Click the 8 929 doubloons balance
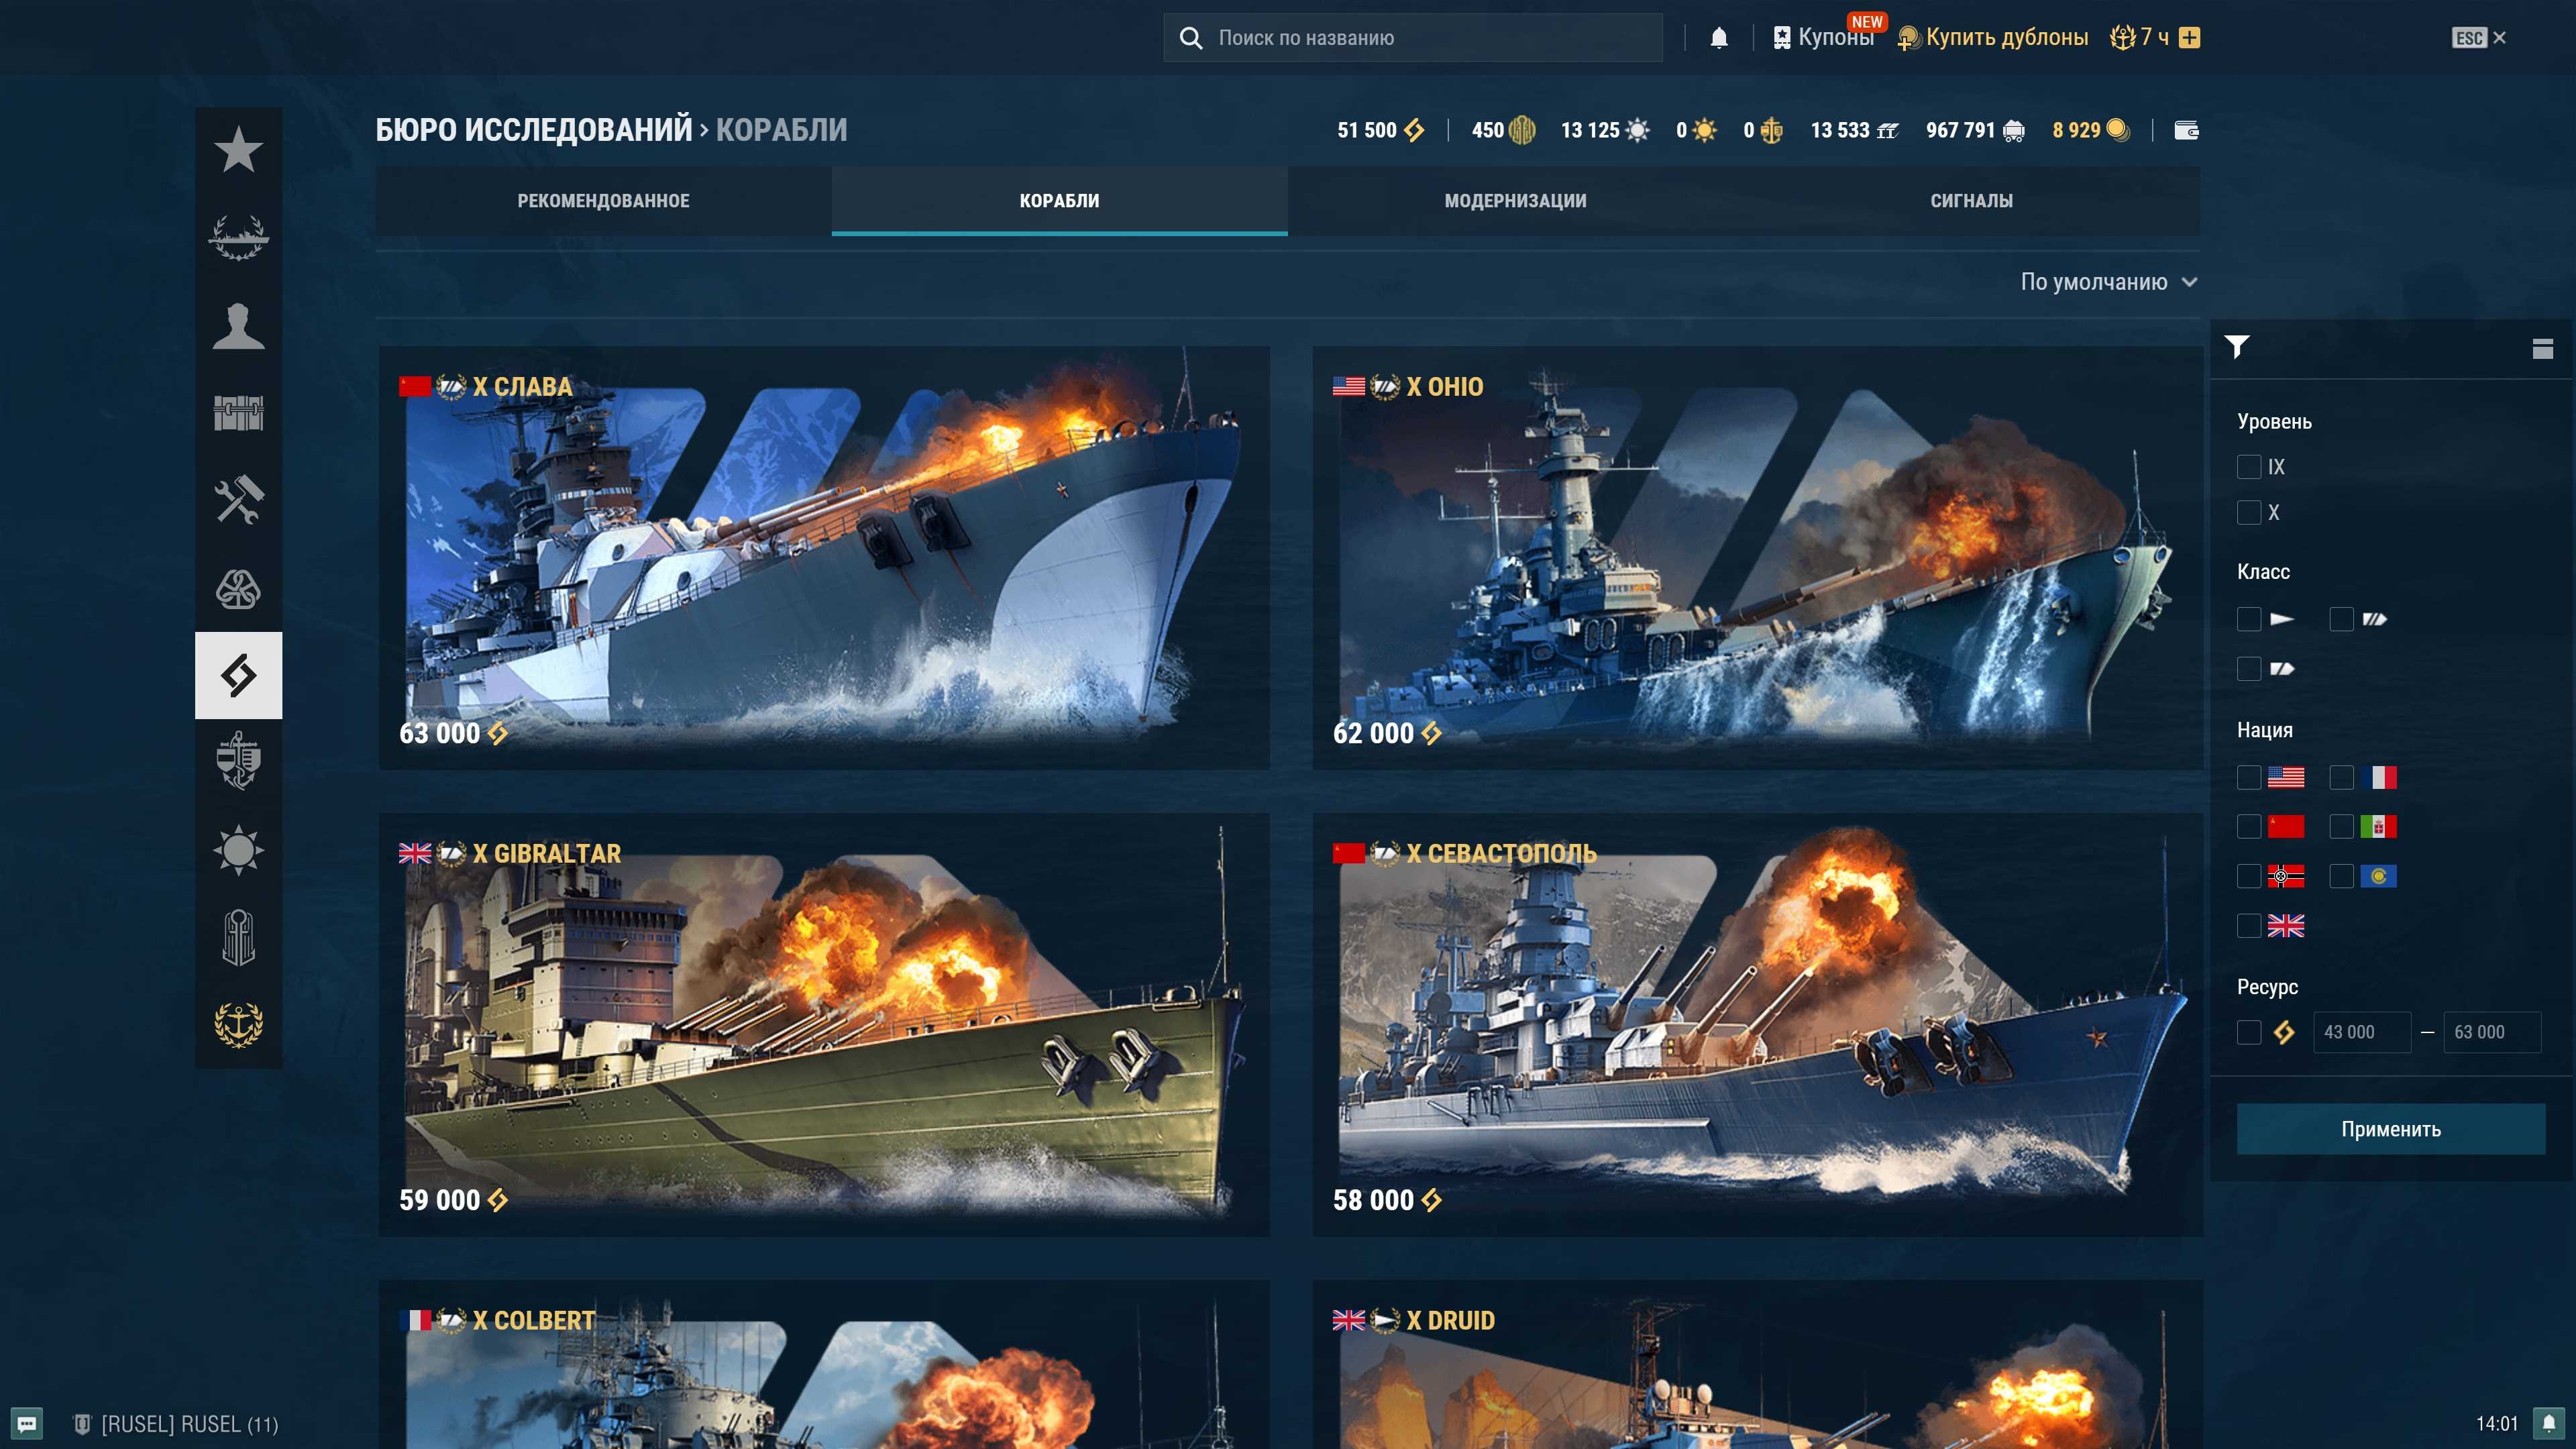Screen dimensions: 2576x1449 click(2090, 130)
